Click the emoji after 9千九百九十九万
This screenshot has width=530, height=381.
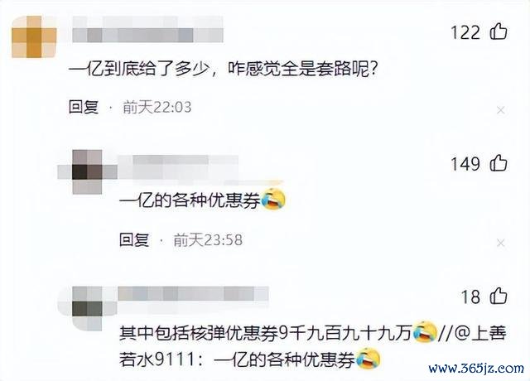click(x=425, y=332)
